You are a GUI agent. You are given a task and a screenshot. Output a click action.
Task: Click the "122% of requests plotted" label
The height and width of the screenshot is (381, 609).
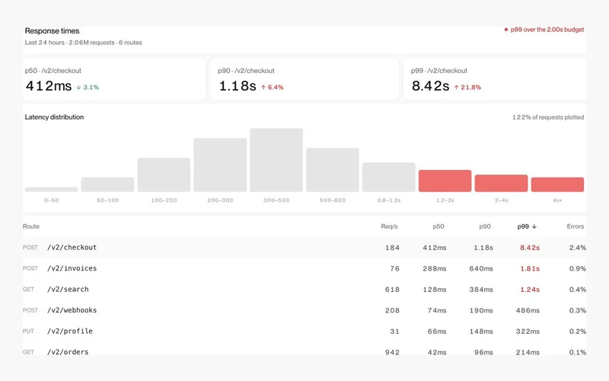[548, 117]
